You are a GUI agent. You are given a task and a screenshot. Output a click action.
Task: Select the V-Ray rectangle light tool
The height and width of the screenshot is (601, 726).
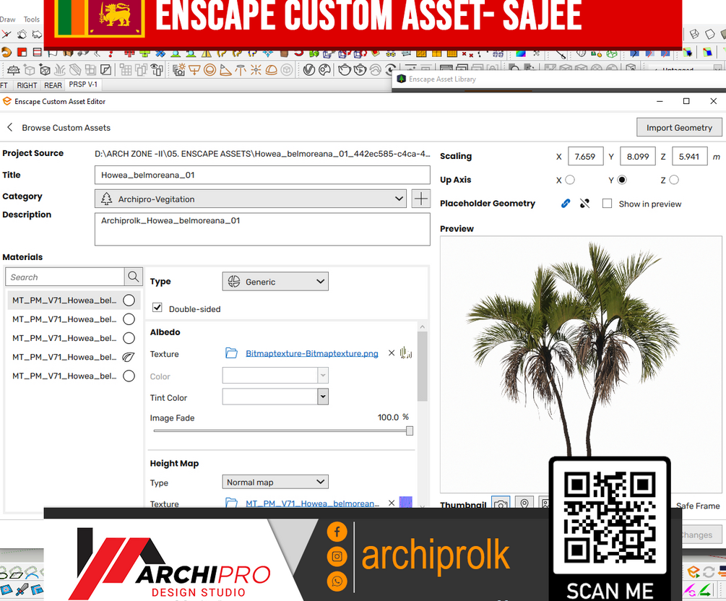click(x=194, y=70)
